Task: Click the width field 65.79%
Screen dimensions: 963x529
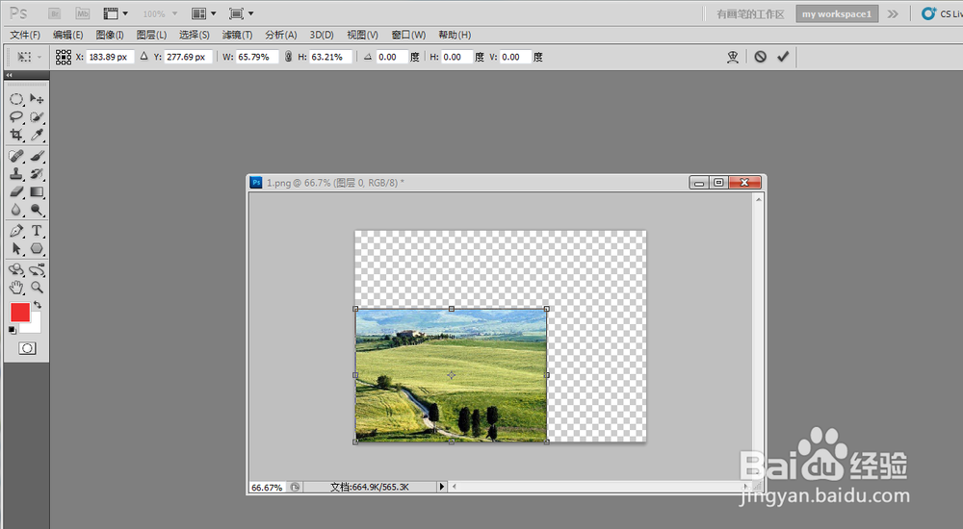Action: pyautogui.click(x=257, y=57)
